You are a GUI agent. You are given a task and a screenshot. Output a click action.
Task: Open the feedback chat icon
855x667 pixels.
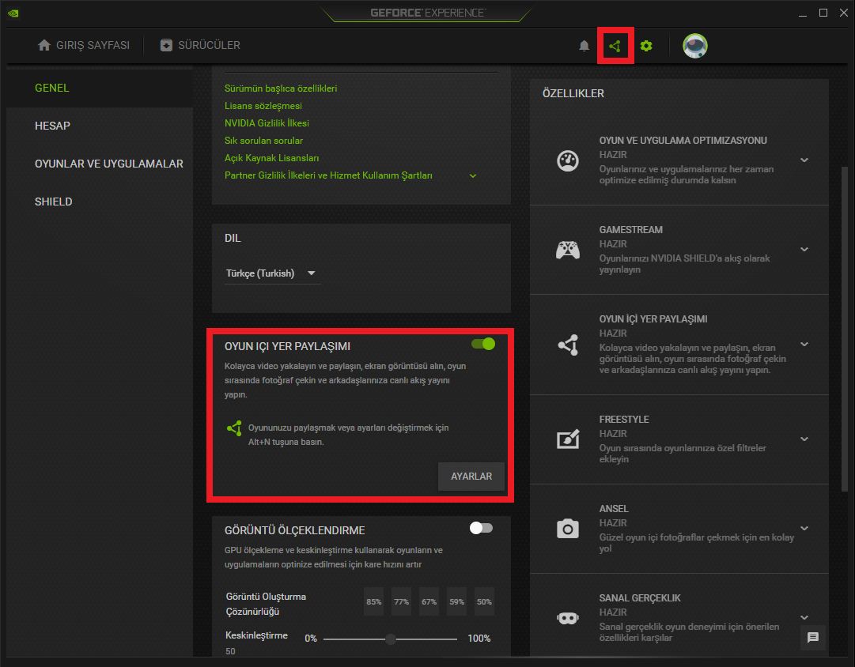[x=813, y=638]
